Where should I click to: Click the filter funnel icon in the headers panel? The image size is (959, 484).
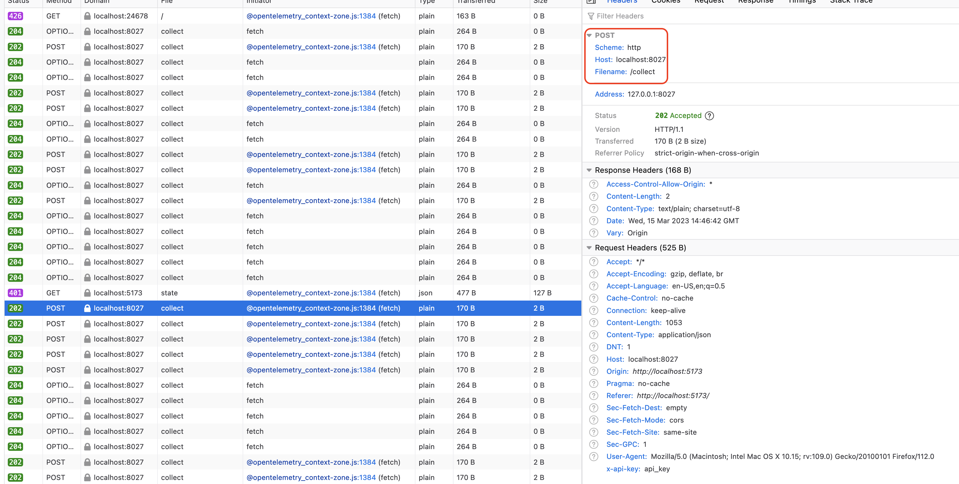[x=591, y=16]
